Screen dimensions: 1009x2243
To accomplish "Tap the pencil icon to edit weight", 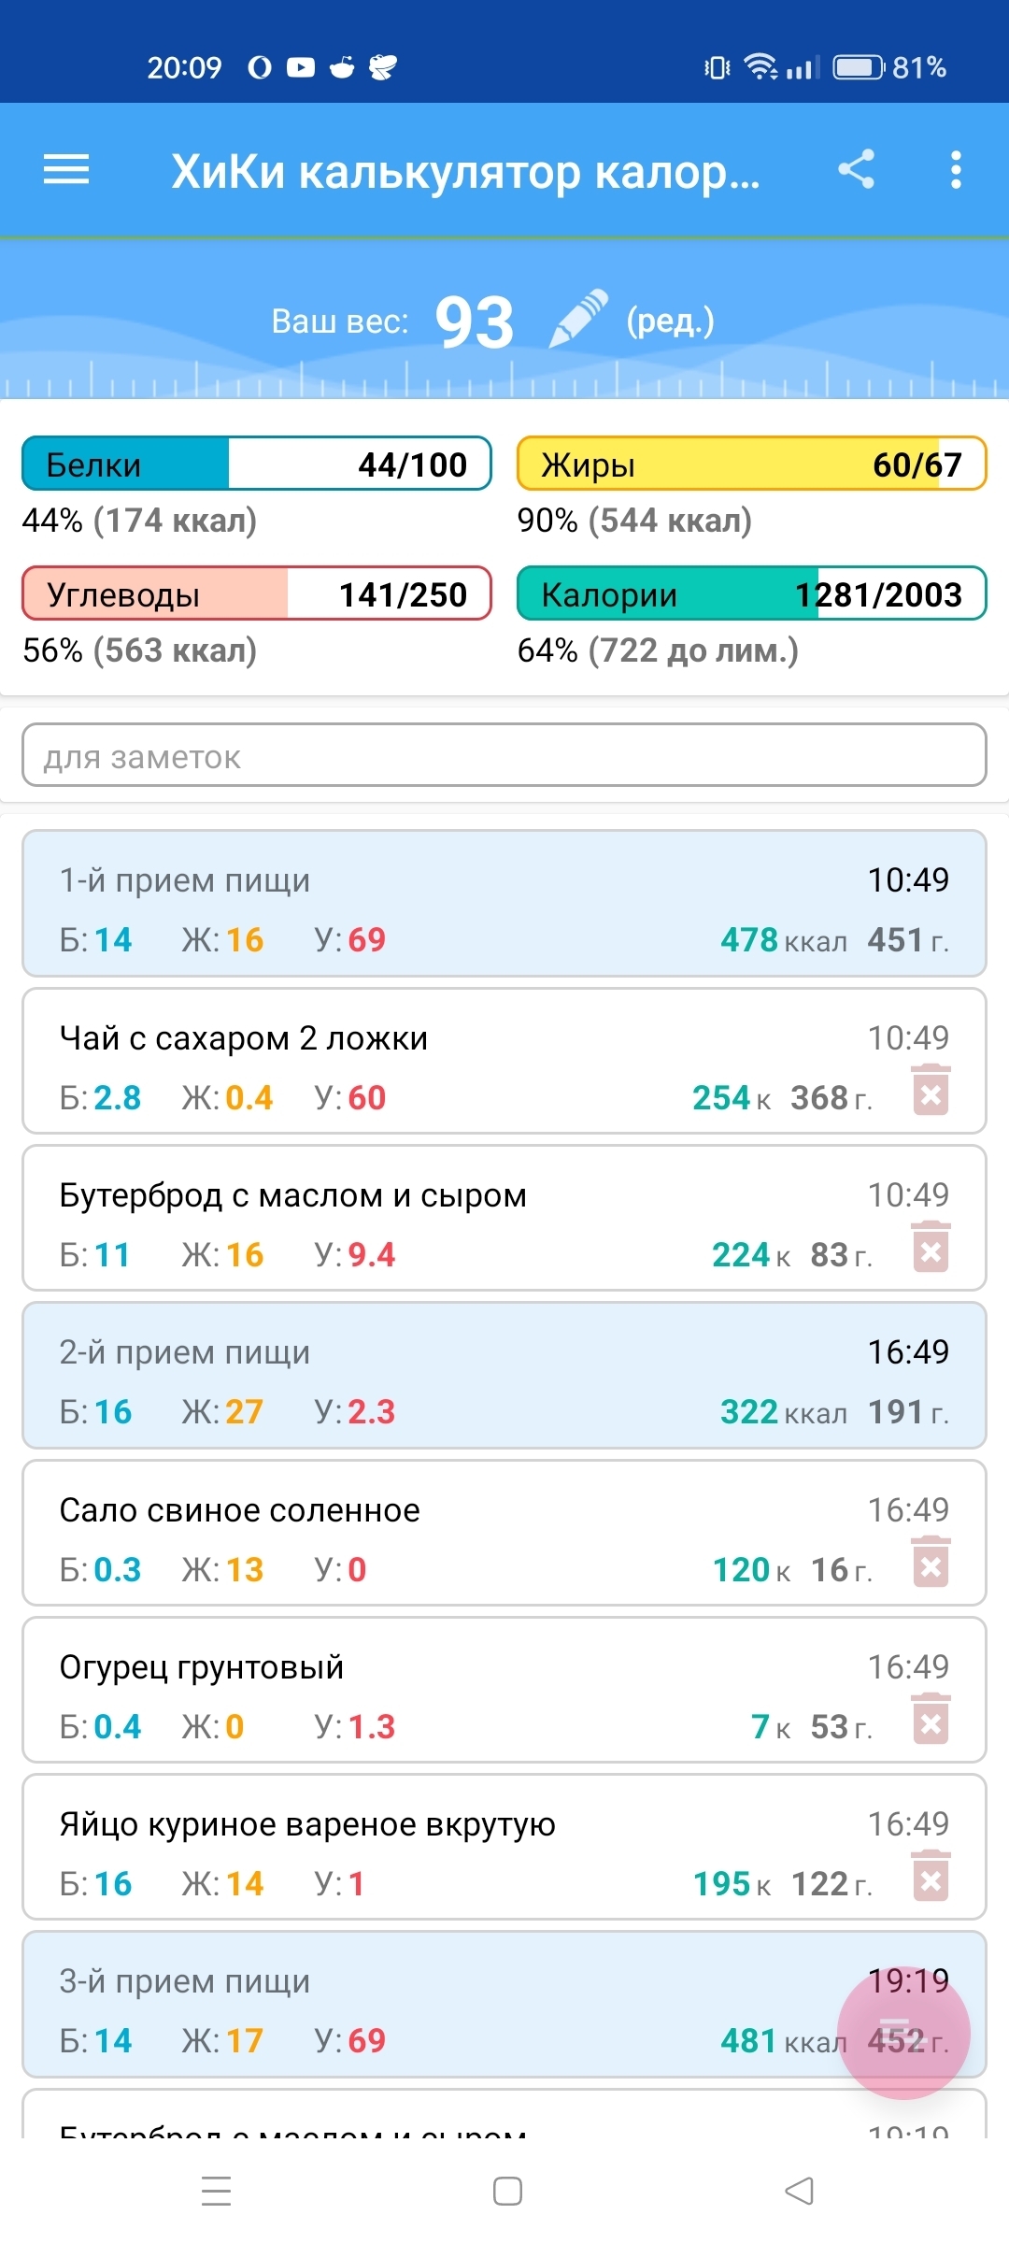I will [577, 320].
